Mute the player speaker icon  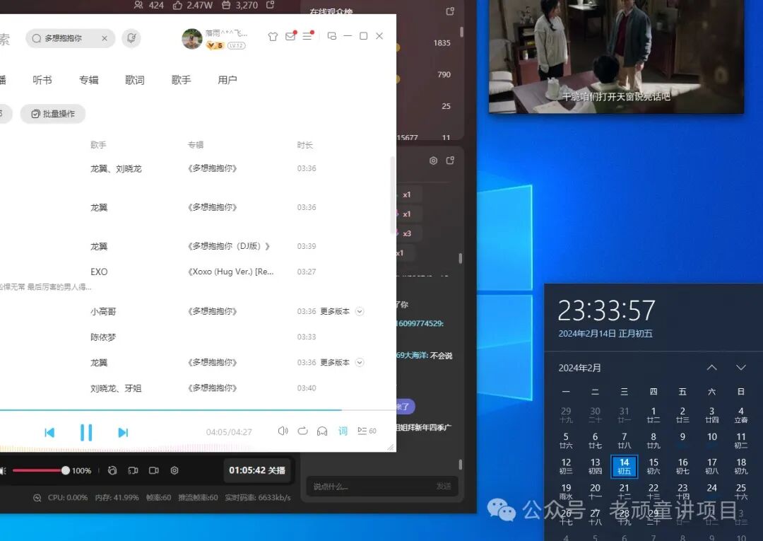tap(283, 431)
